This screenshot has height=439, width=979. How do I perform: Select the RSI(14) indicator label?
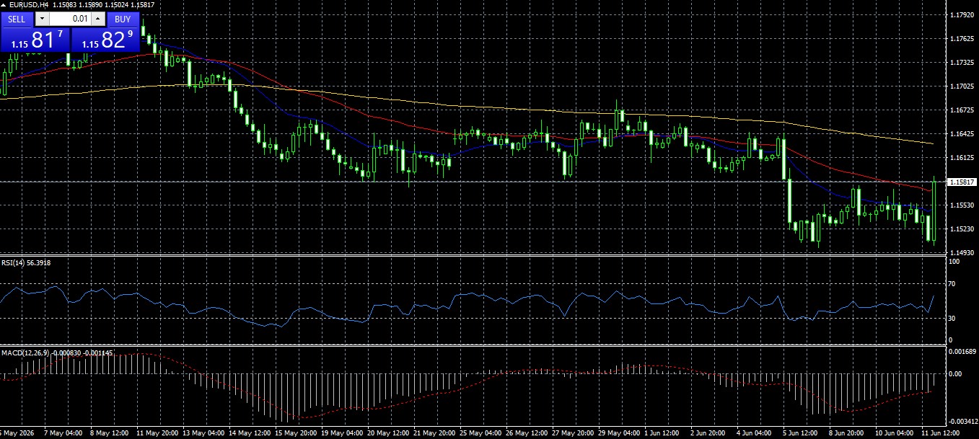[x=12, y=262]
